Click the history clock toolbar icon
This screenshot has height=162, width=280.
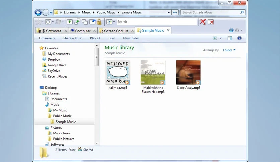click(x=48, y=22)
